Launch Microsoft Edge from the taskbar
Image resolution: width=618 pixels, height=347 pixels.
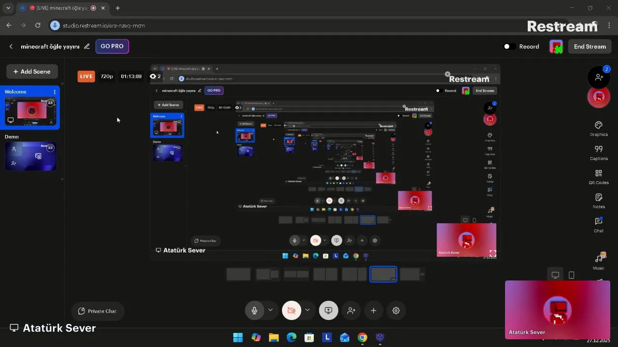292,337
